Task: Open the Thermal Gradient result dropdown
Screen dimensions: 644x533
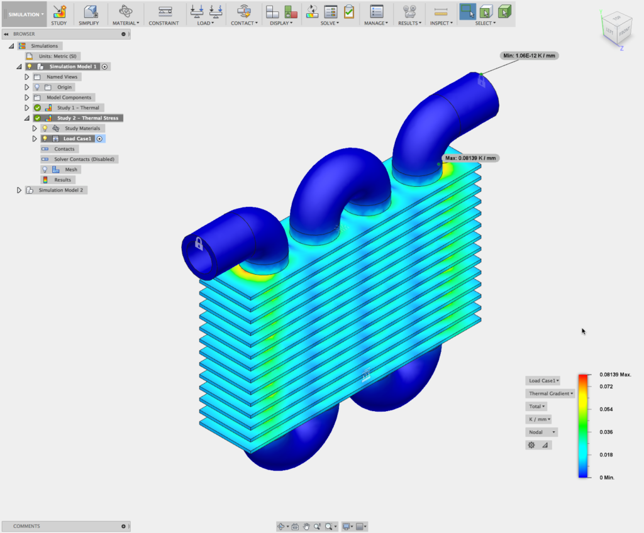Action: 550,393
